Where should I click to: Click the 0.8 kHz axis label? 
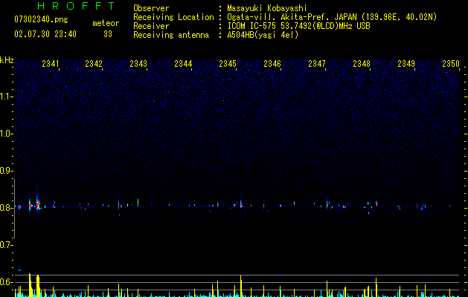(x=6, y=208)
